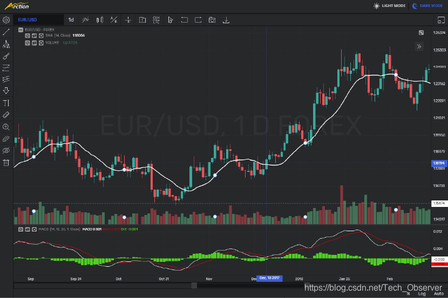Select the down arrow marker tool
The width and height of the screenshot is (448, 298).
(x=6, y=91)
